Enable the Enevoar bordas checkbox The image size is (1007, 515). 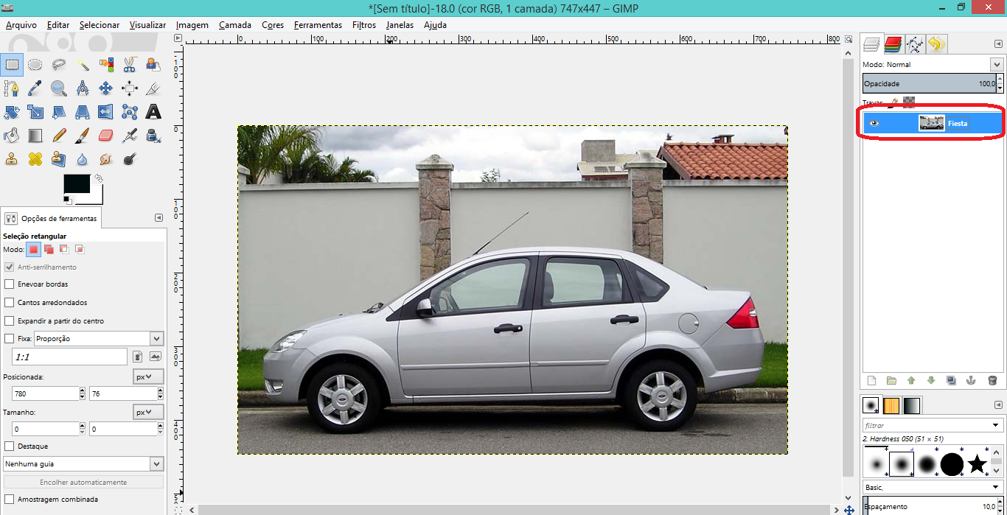[x=10, y=284]
